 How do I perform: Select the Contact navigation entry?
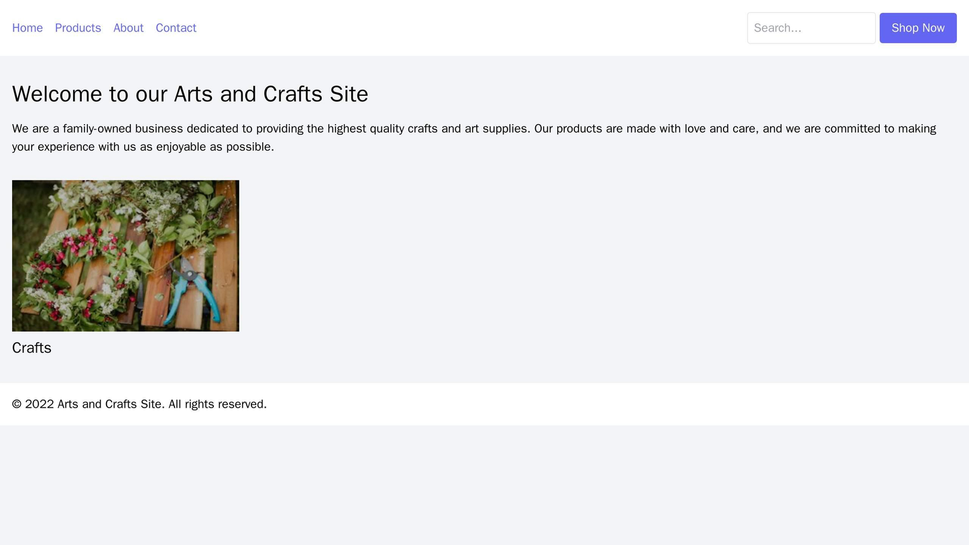tap(175, 28)
